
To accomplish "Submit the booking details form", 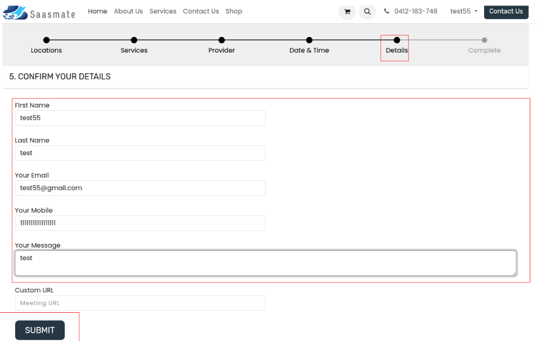I will [40, 330].
